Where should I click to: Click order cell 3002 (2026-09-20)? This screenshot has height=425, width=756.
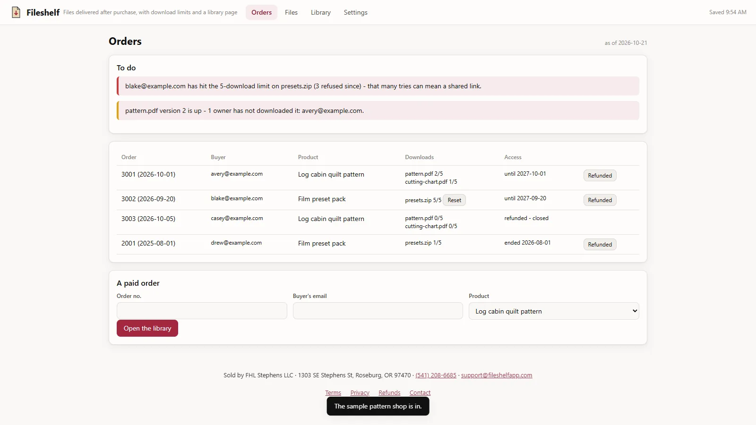tap(148, 199)
